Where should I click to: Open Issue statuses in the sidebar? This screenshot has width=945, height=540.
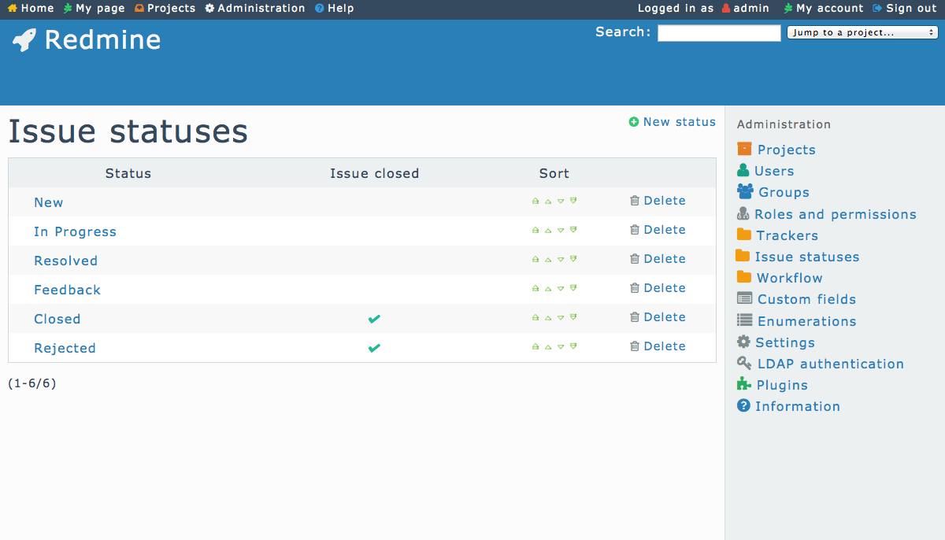click(x=798, y=257)
